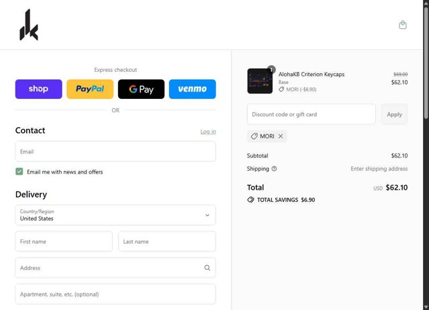Click the AlohaKB Criterion Keycaps thumbnail
This screenshot has height=310, width=429.
pos(260,81)
